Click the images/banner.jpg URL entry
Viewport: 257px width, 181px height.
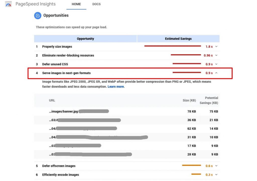pyautogui.click(x=63, y=111)
